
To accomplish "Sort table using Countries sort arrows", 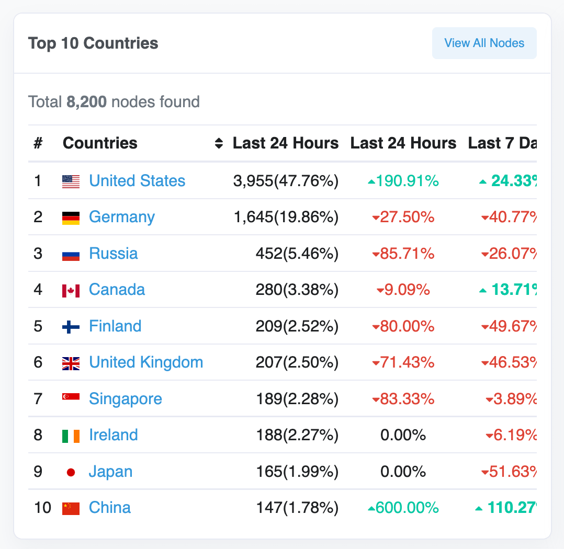I will (x=219, y=143).
